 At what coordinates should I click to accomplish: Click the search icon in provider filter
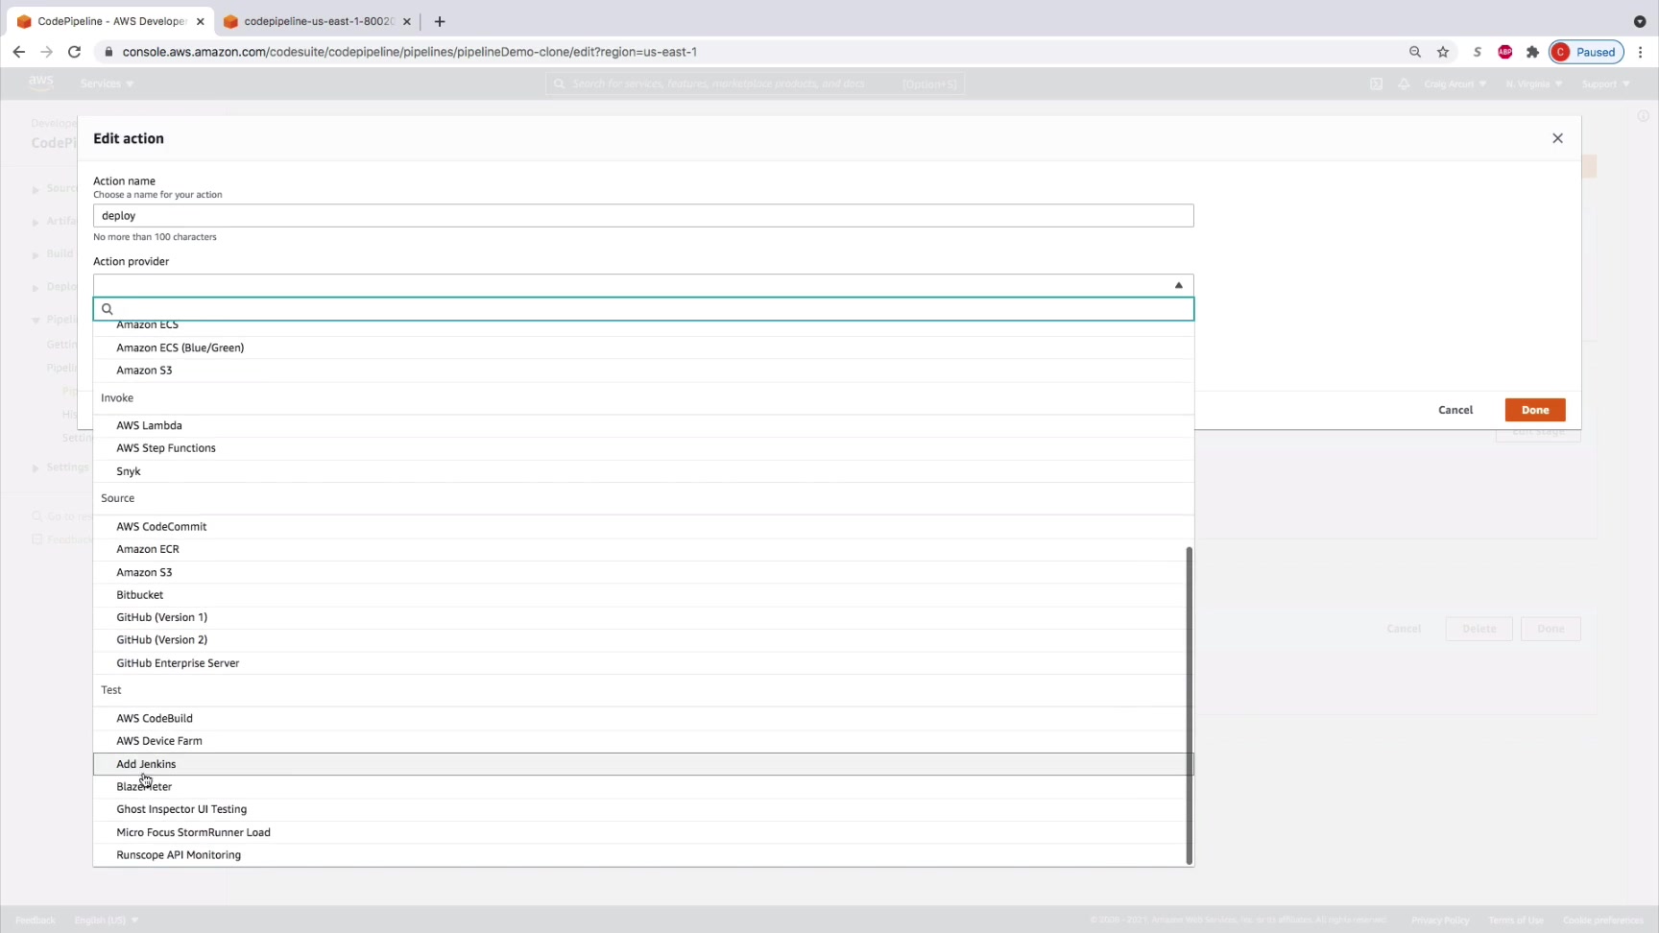click(x=108, y=309)
